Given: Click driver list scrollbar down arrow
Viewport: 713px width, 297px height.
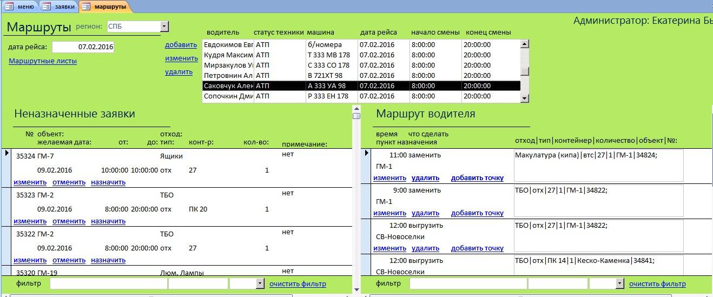Looking at the screenshot, I should coord(524,98).
